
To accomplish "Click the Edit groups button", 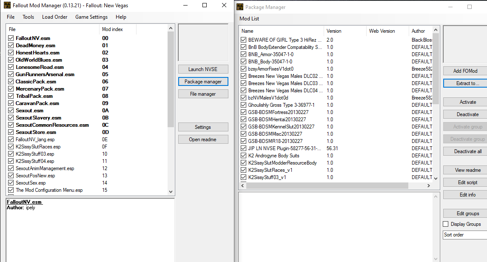I will [x=465, y=213].
